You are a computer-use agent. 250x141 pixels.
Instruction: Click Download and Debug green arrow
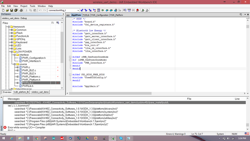pyautogui.click(x=143, y=10)
